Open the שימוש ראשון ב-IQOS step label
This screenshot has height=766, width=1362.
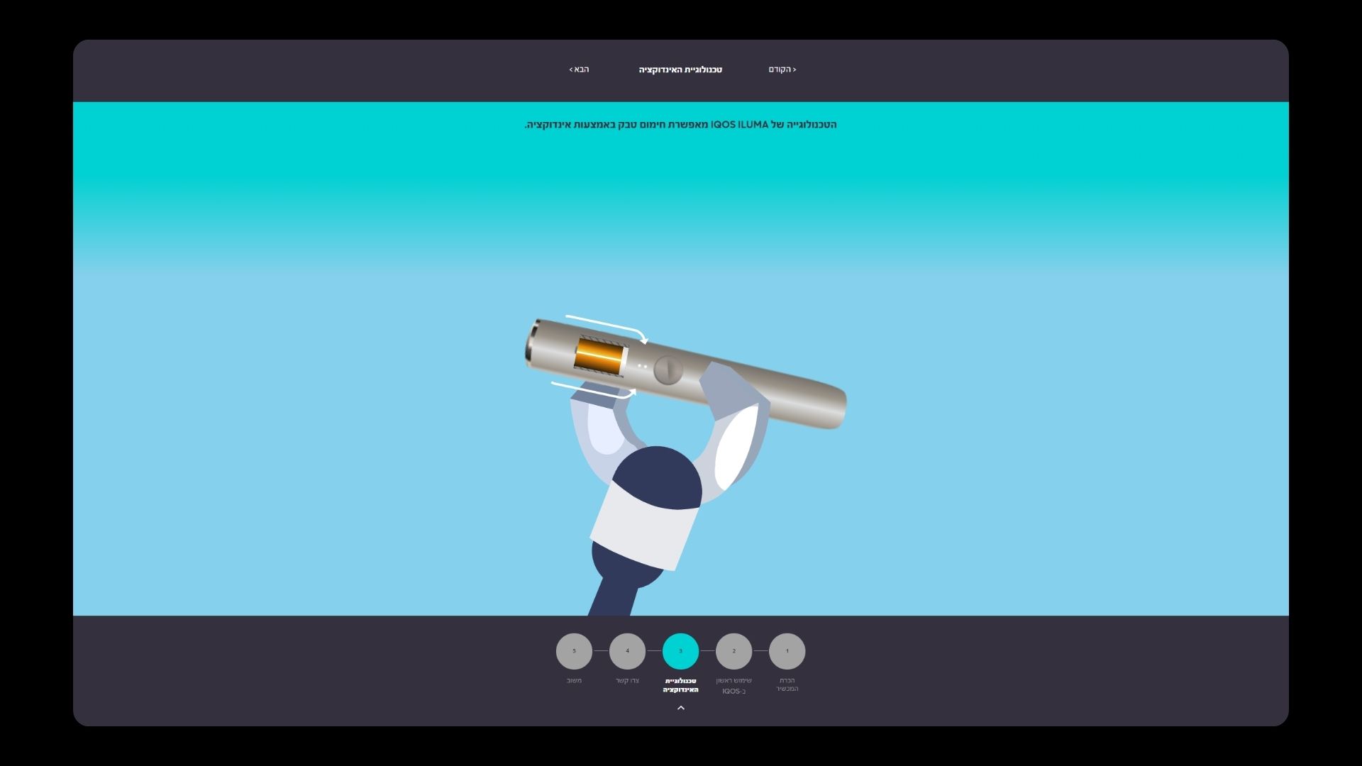(733, 686)
